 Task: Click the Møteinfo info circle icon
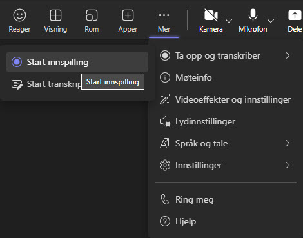click(x=165, y=77)
